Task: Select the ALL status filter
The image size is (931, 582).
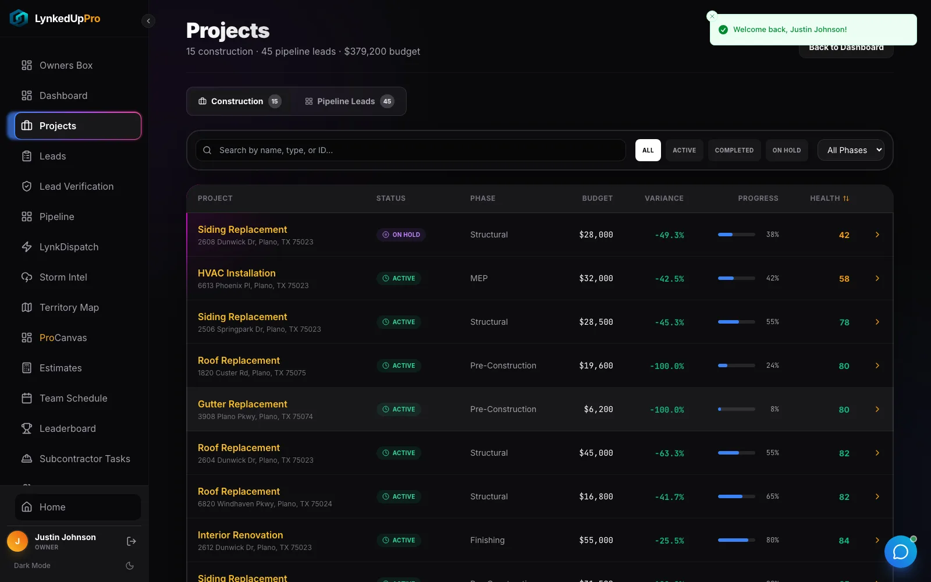Action: (x=648, y=150)
